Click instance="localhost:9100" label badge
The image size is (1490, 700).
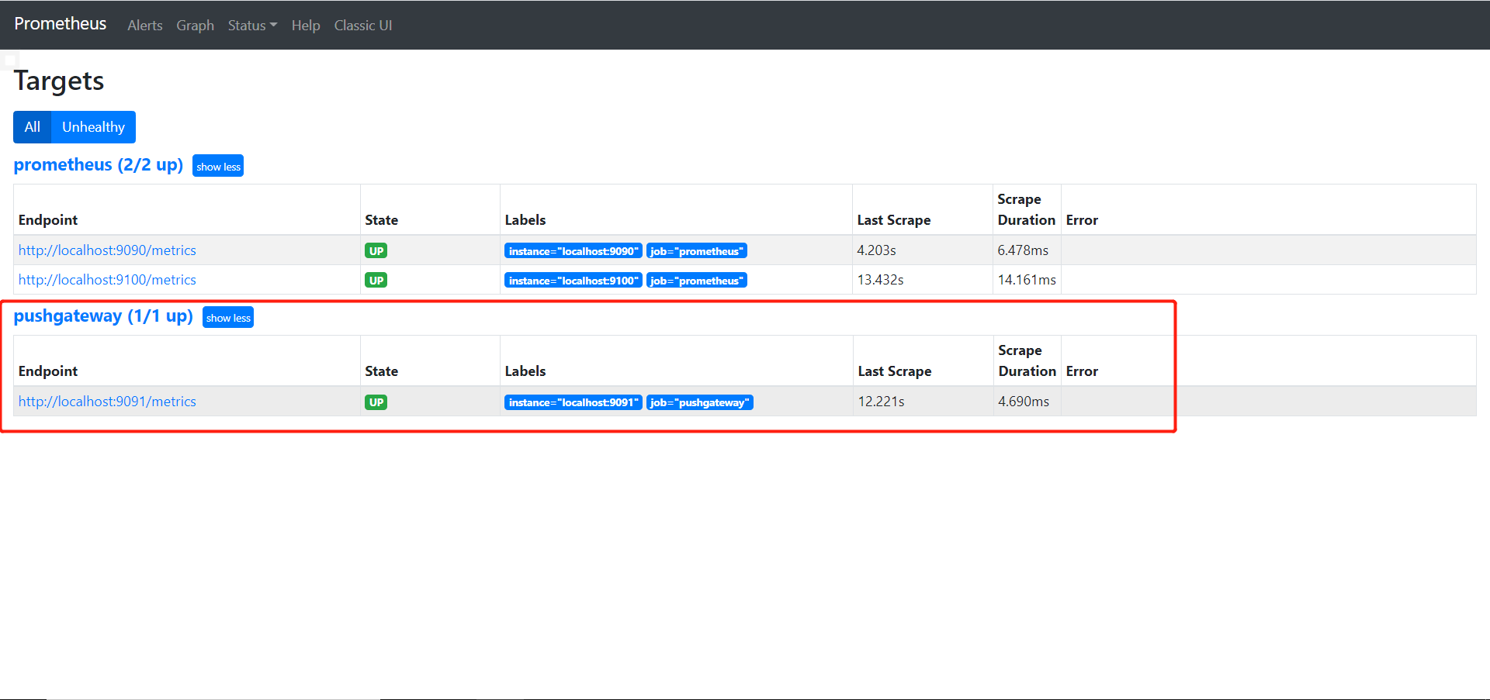[573, 281]
